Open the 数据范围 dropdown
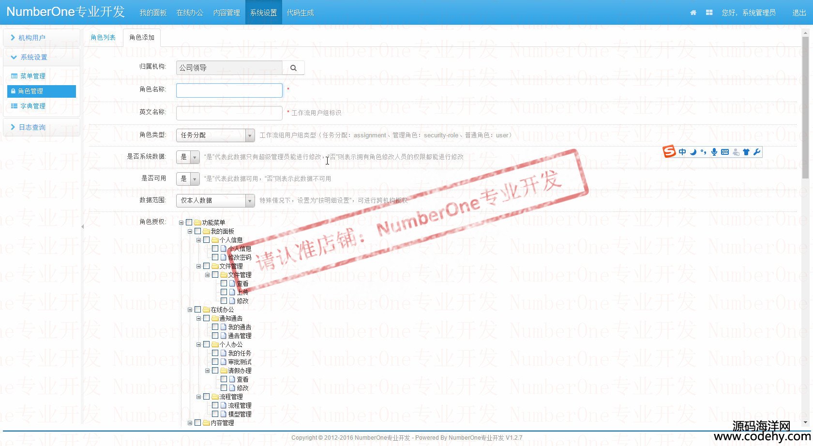813x446 pixels. (x=215, y=200)
